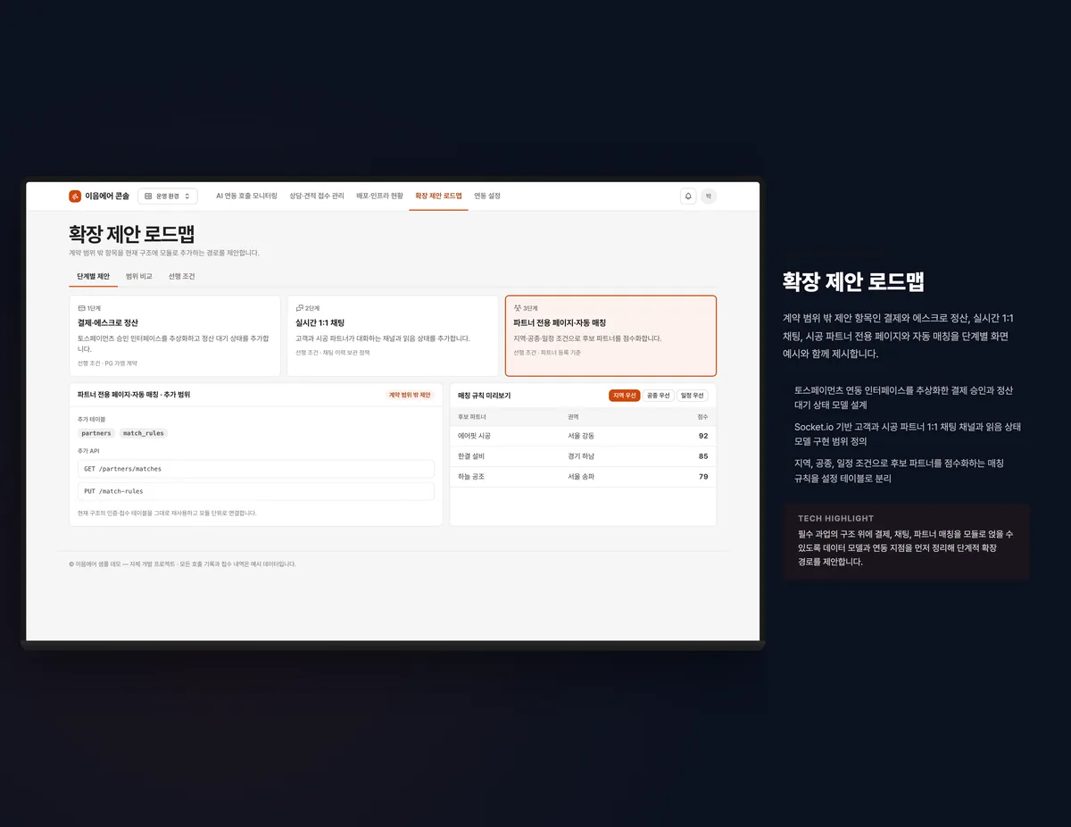Click the 선행 조건 · 파트너 등록 기준 note

547,353
